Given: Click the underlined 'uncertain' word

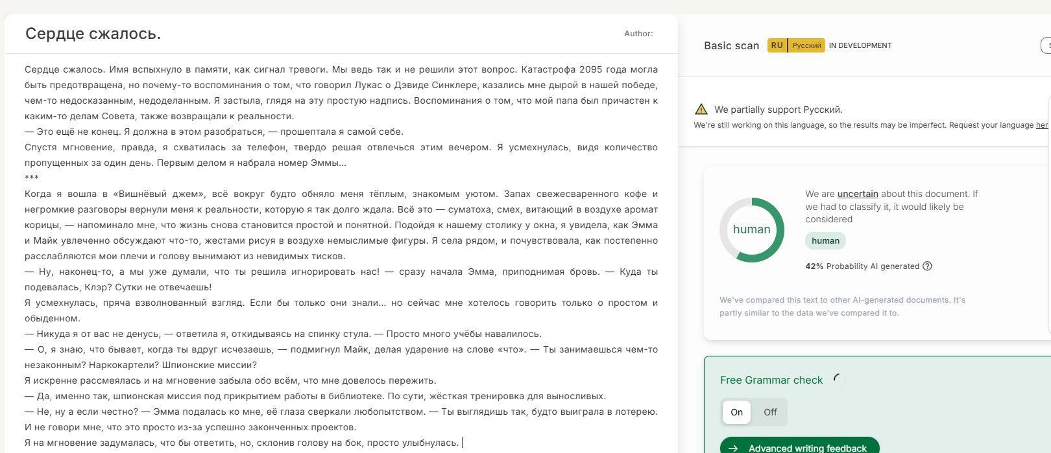Looking at the screenshot, I should point(857,194).
